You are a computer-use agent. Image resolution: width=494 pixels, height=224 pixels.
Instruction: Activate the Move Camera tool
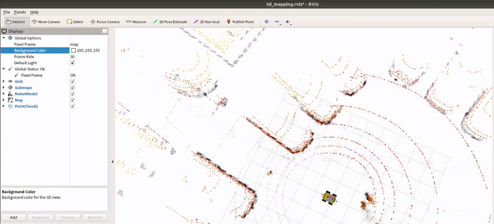46,22
